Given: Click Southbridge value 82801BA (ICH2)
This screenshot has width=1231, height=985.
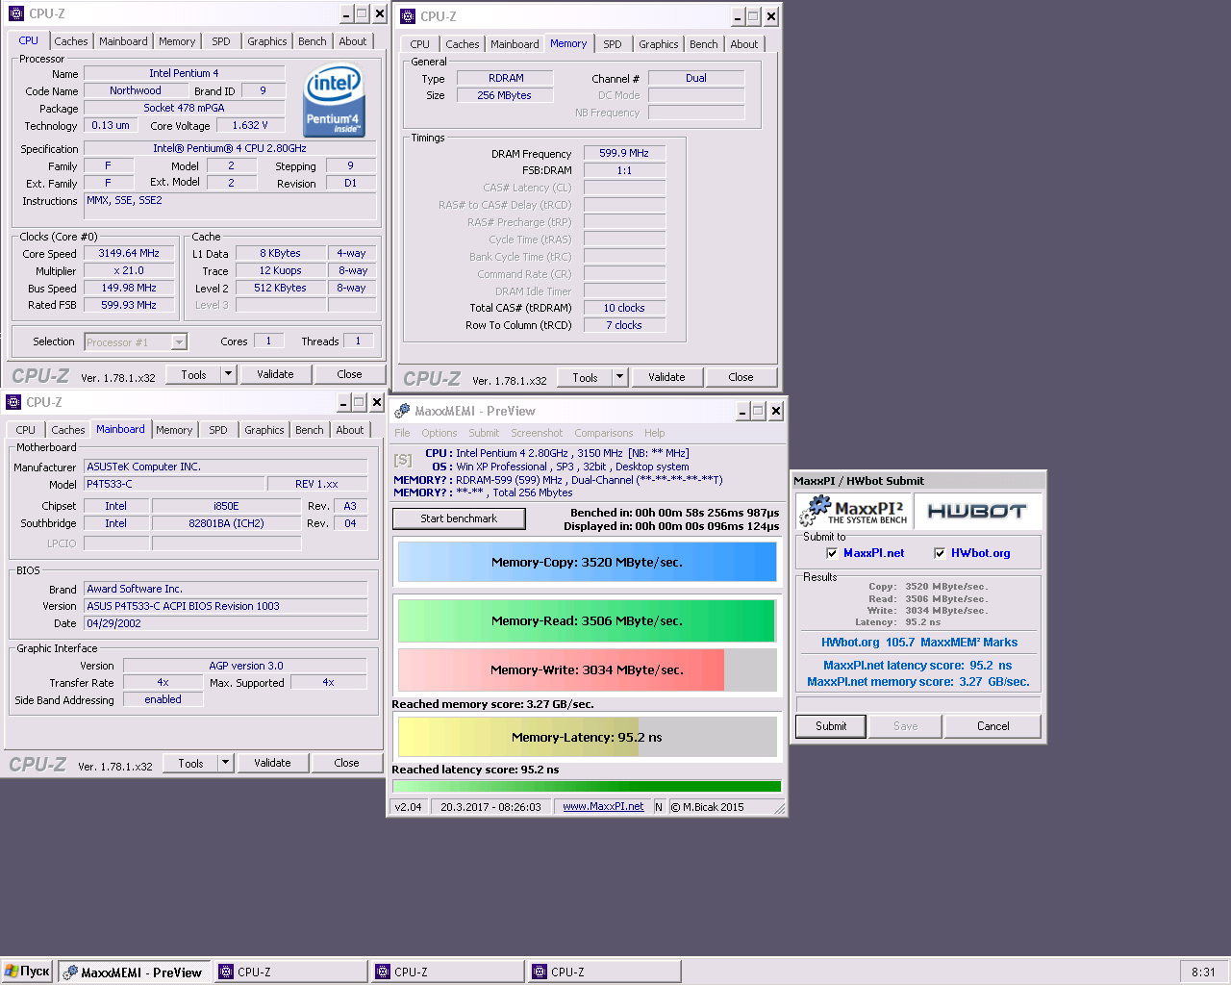Looking at the screenshot, I should (226, 523).
